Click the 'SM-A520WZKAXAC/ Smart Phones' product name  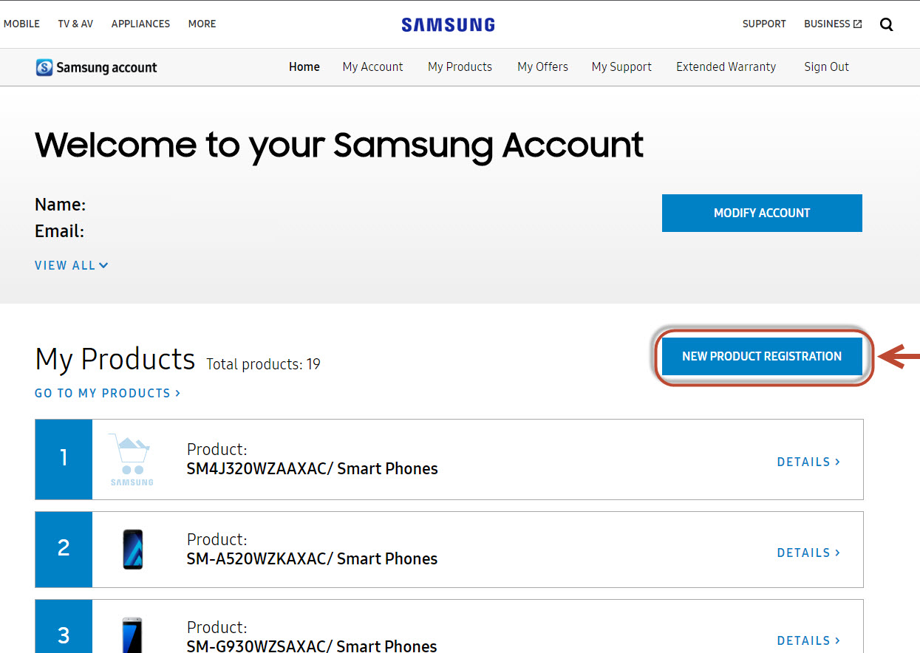312,558
